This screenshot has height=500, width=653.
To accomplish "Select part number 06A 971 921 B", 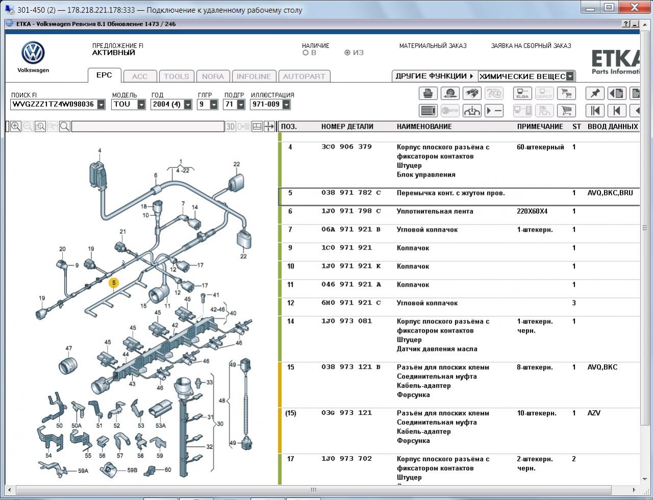I will click(x=351, y=230).
